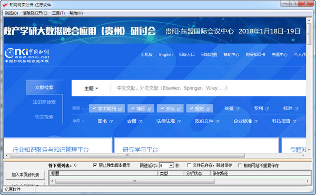Open 行业知识服务与知识管理平台 heading link
The width and height of the screenshot is (316, 195).
(51, 150)
